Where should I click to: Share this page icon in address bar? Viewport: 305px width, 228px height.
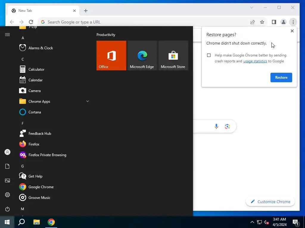[253, 22]
